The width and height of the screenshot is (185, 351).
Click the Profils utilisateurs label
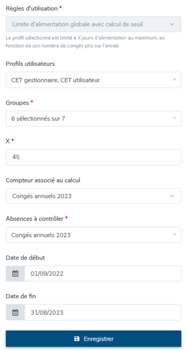pyautogui.click(x=30, y=64)
